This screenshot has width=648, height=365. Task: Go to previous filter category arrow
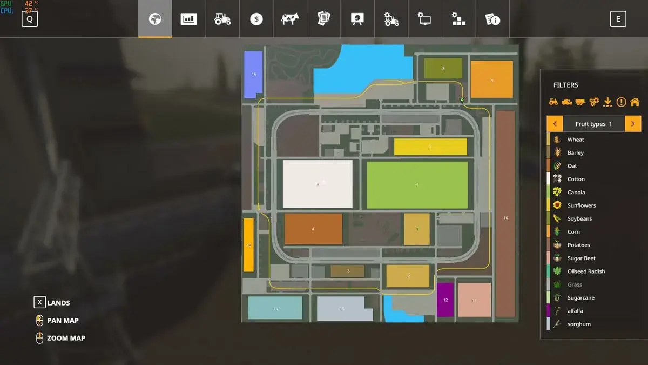555,124
